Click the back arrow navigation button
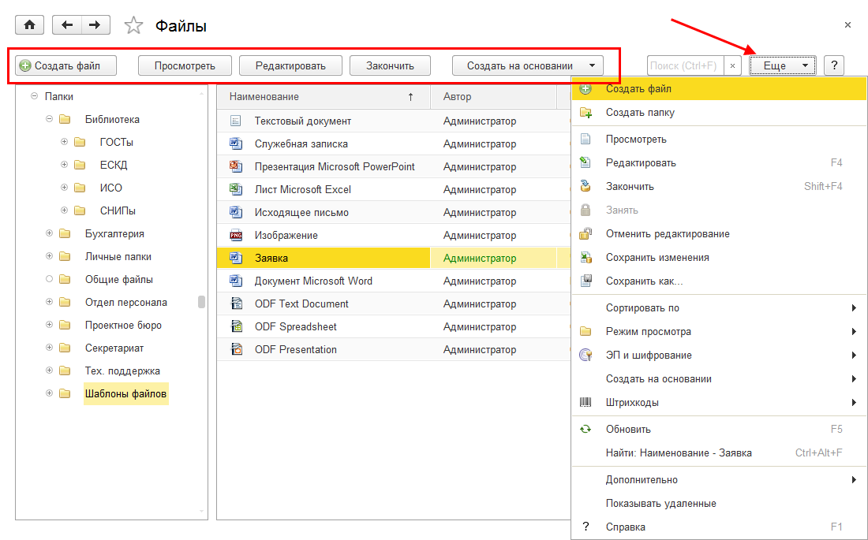868x540 pixels. pyautogui.click(x=67, y=25)
